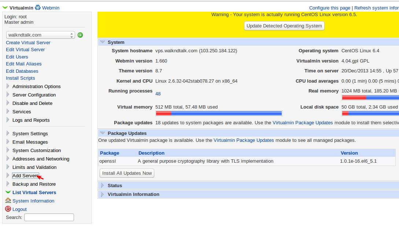Expand Limits and Validation section

pyautogui.click(x=34, y=167)
